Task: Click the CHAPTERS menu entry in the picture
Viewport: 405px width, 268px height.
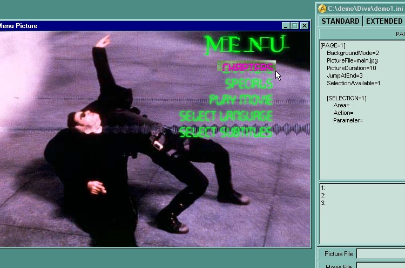Action: pos(247,67)
